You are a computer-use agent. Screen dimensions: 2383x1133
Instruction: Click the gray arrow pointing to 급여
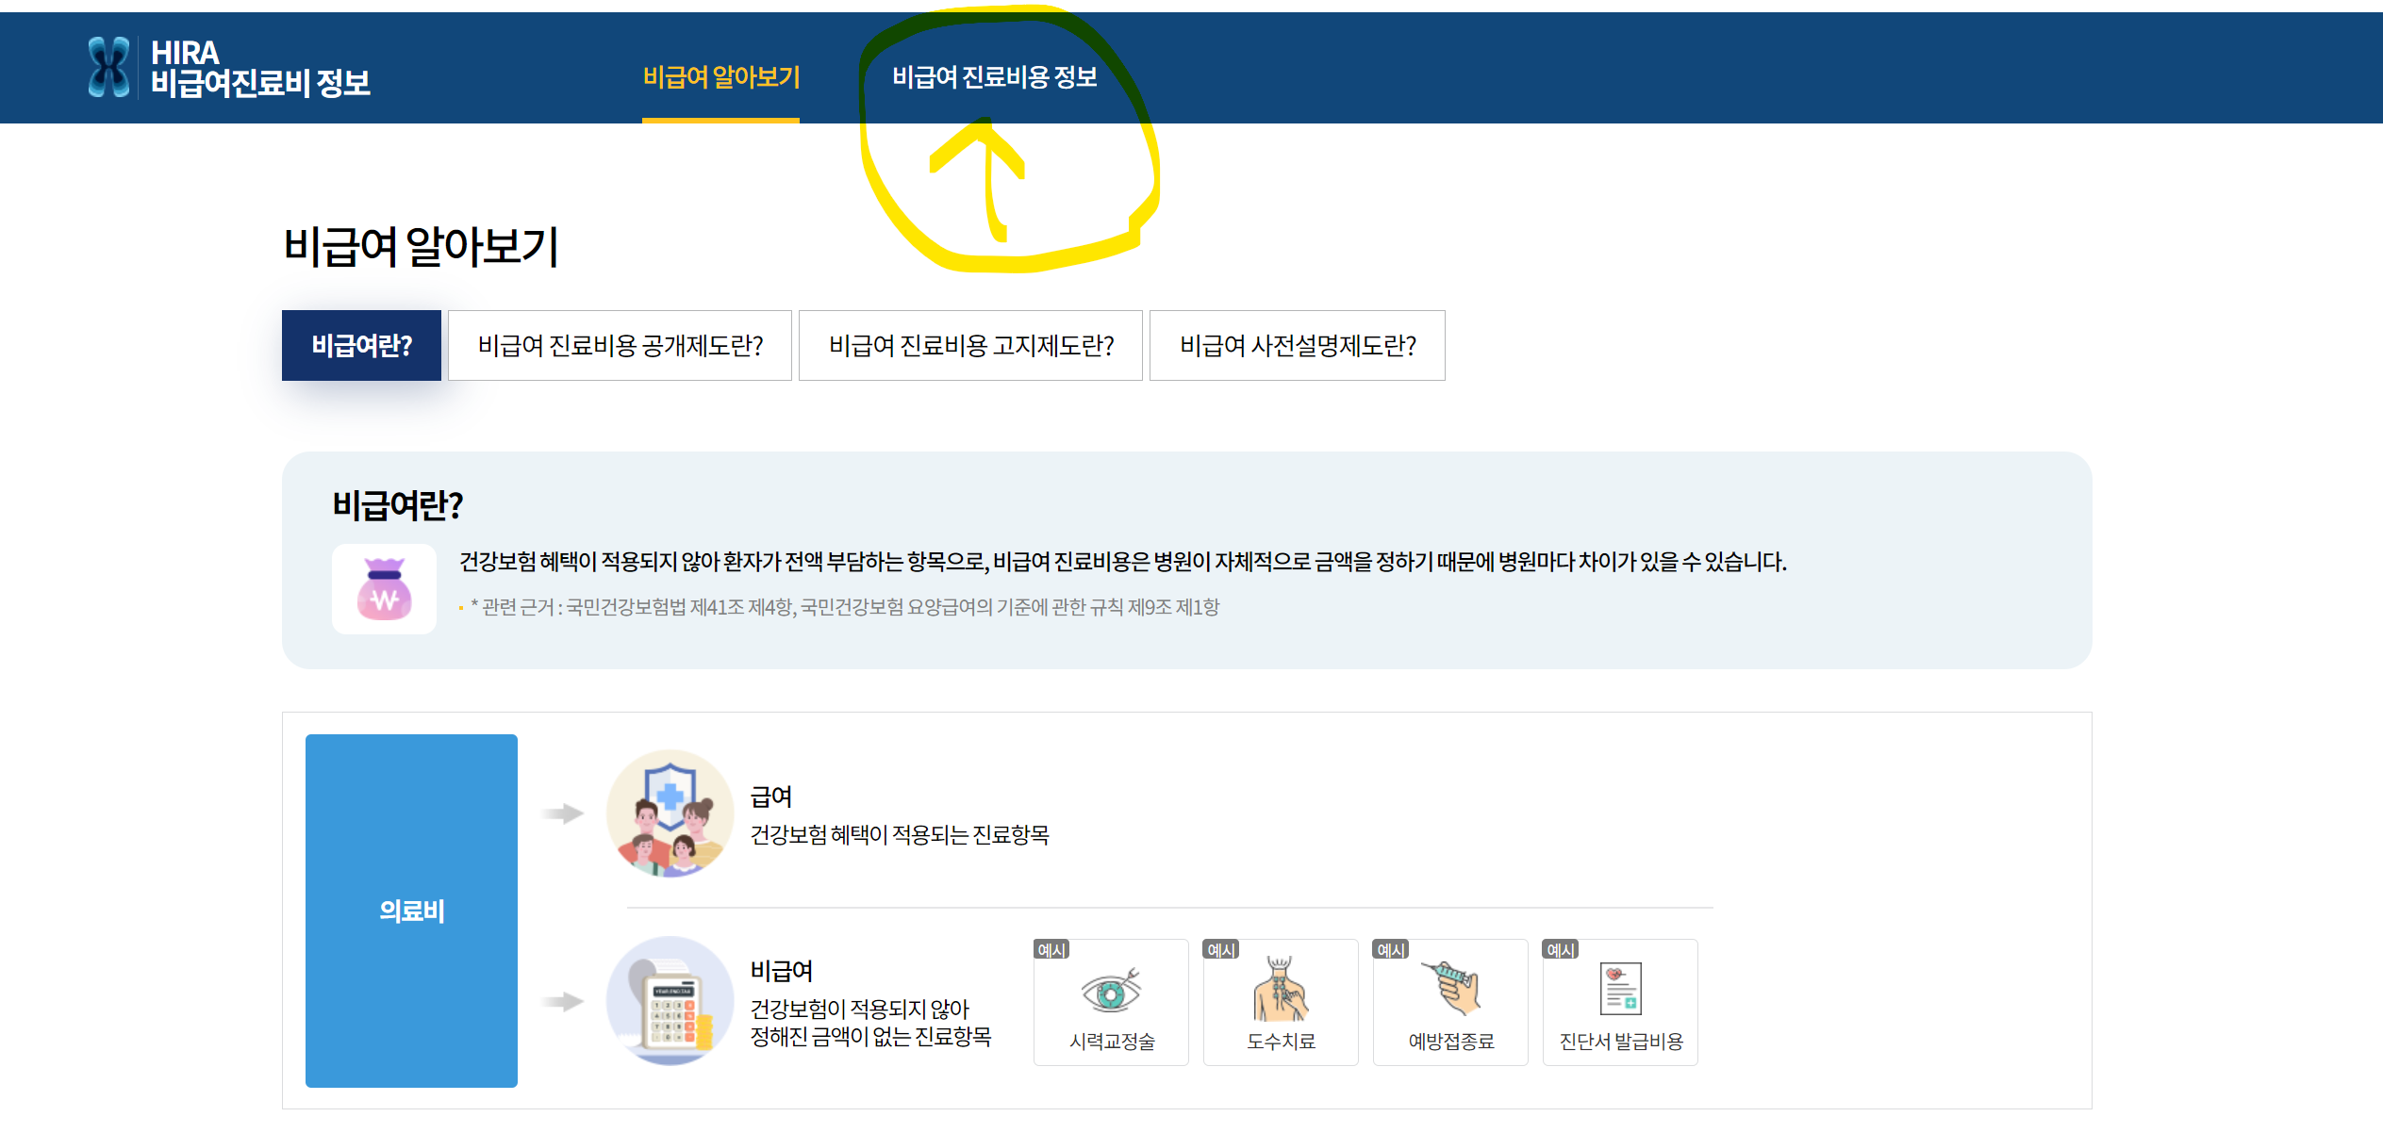pyautogui.click(x=563, y=813)
